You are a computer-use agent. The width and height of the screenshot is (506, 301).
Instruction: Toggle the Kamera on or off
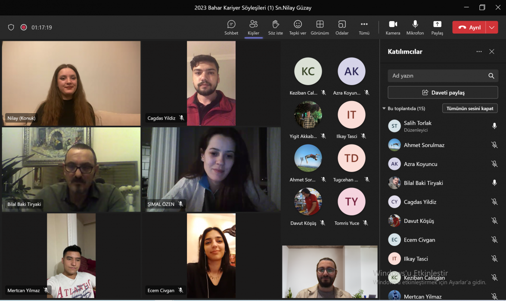pos(393,27)
